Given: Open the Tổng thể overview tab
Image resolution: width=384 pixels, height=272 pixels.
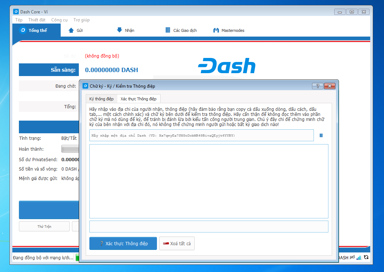Looking at the screenshot, I should tap(36, 30).
